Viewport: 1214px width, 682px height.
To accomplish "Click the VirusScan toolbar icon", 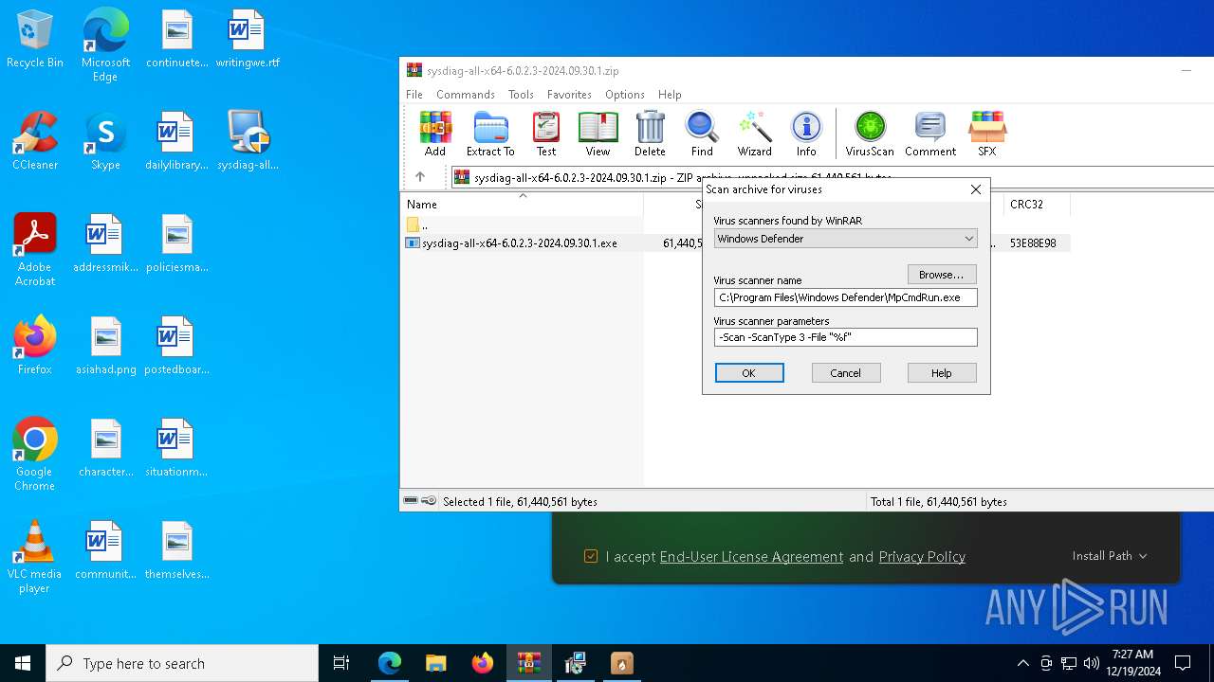I will pyautogui.click(x=870, y=134).
